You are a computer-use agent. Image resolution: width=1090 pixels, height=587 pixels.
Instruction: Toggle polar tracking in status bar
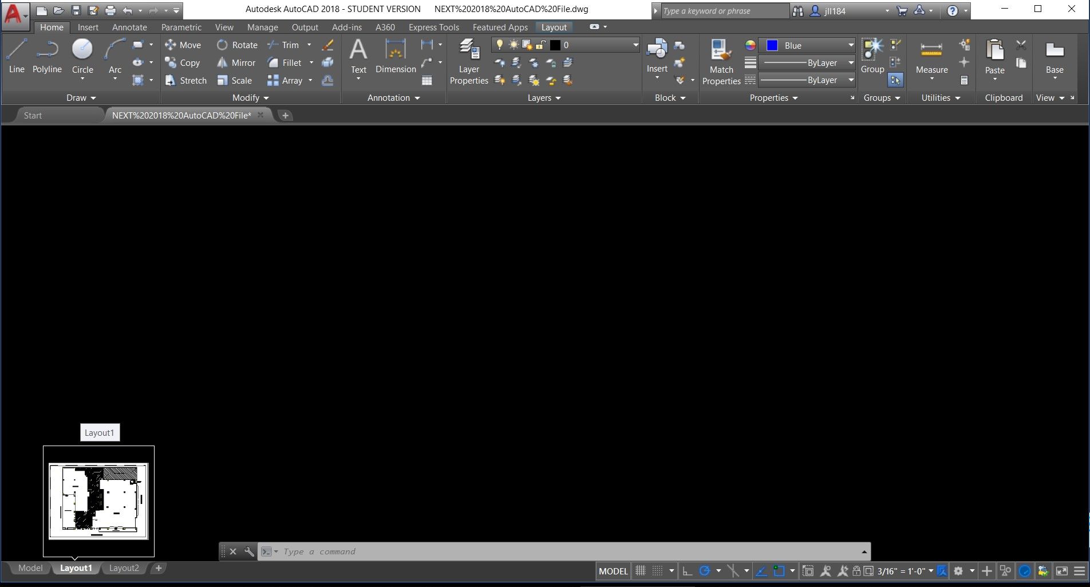tap(705, 571)
